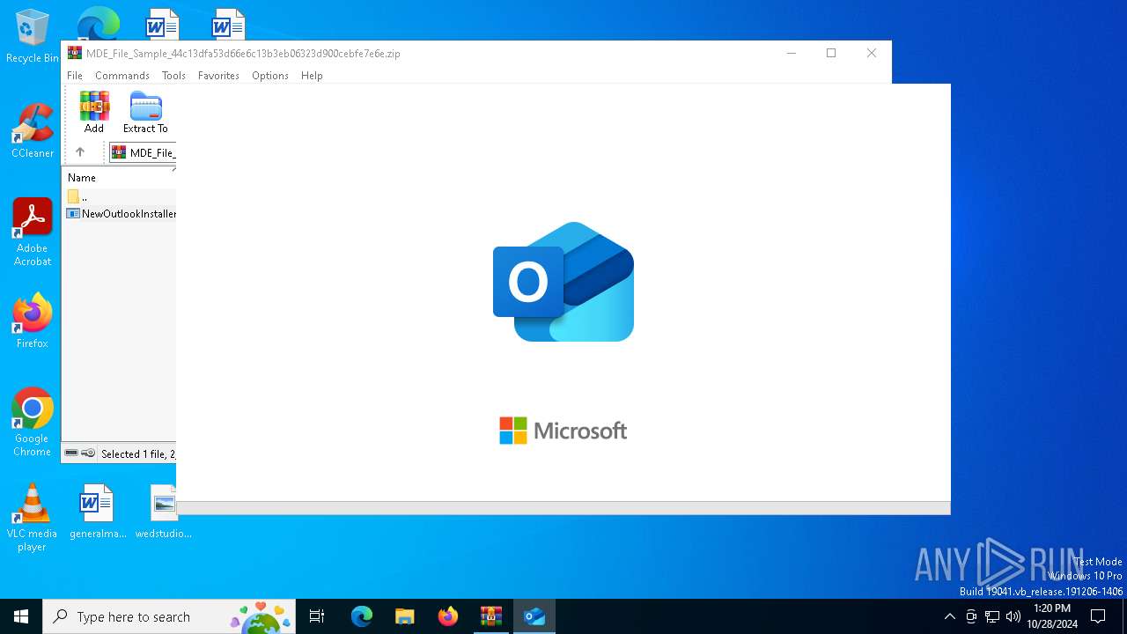Open the Recycle Bin desktop icon
Image resolution: width=1127 pixels, height=634 pixels.
click(33, 37)
